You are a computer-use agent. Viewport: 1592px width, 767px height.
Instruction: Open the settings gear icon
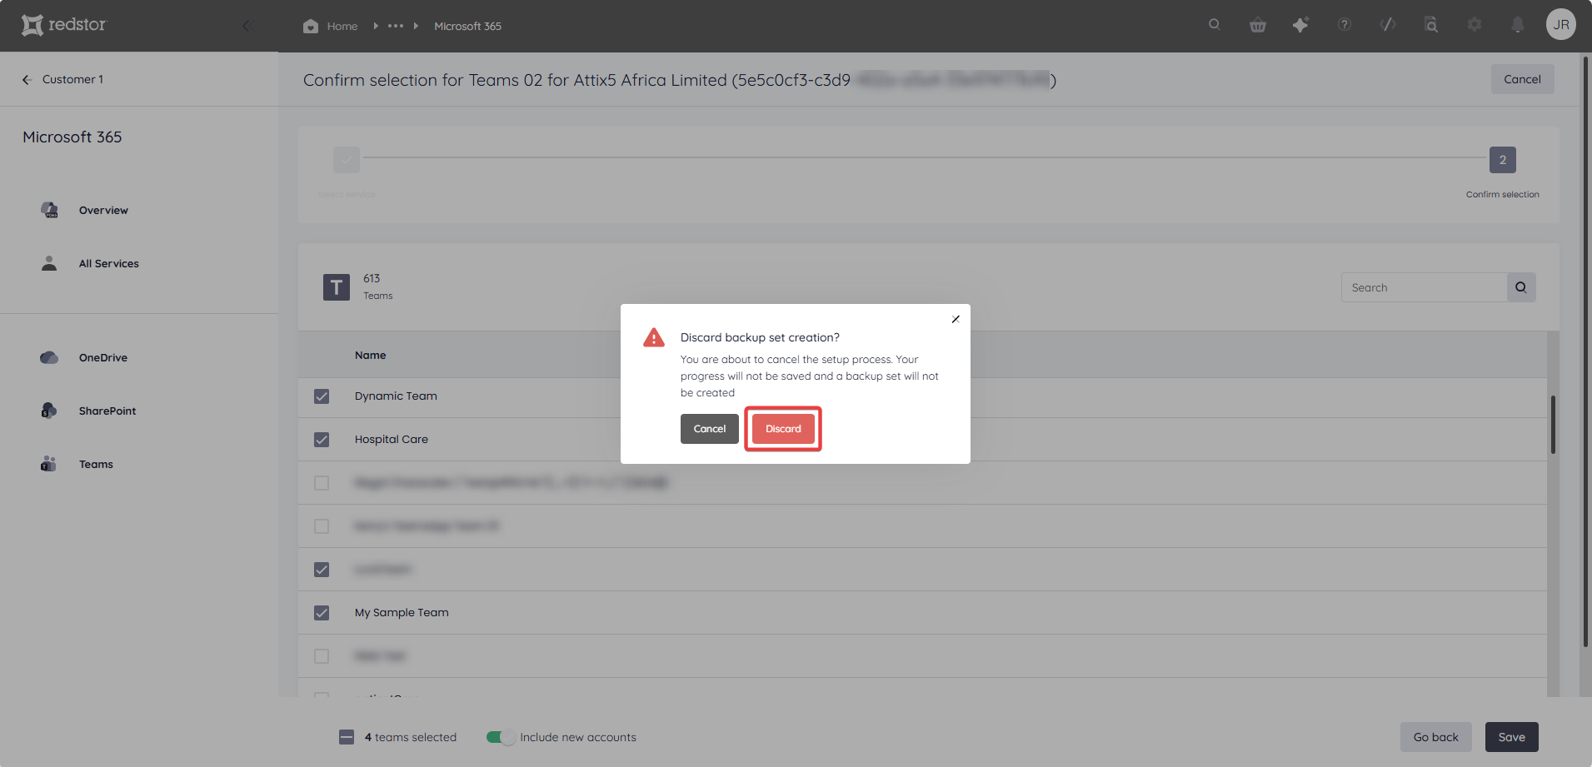(x=1475, y=25)
